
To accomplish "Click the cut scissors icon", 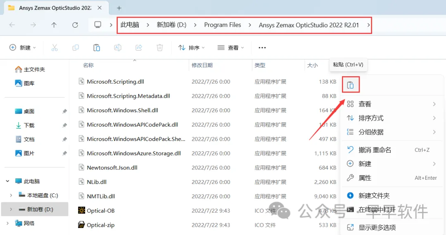I will (x=55, y=48).
